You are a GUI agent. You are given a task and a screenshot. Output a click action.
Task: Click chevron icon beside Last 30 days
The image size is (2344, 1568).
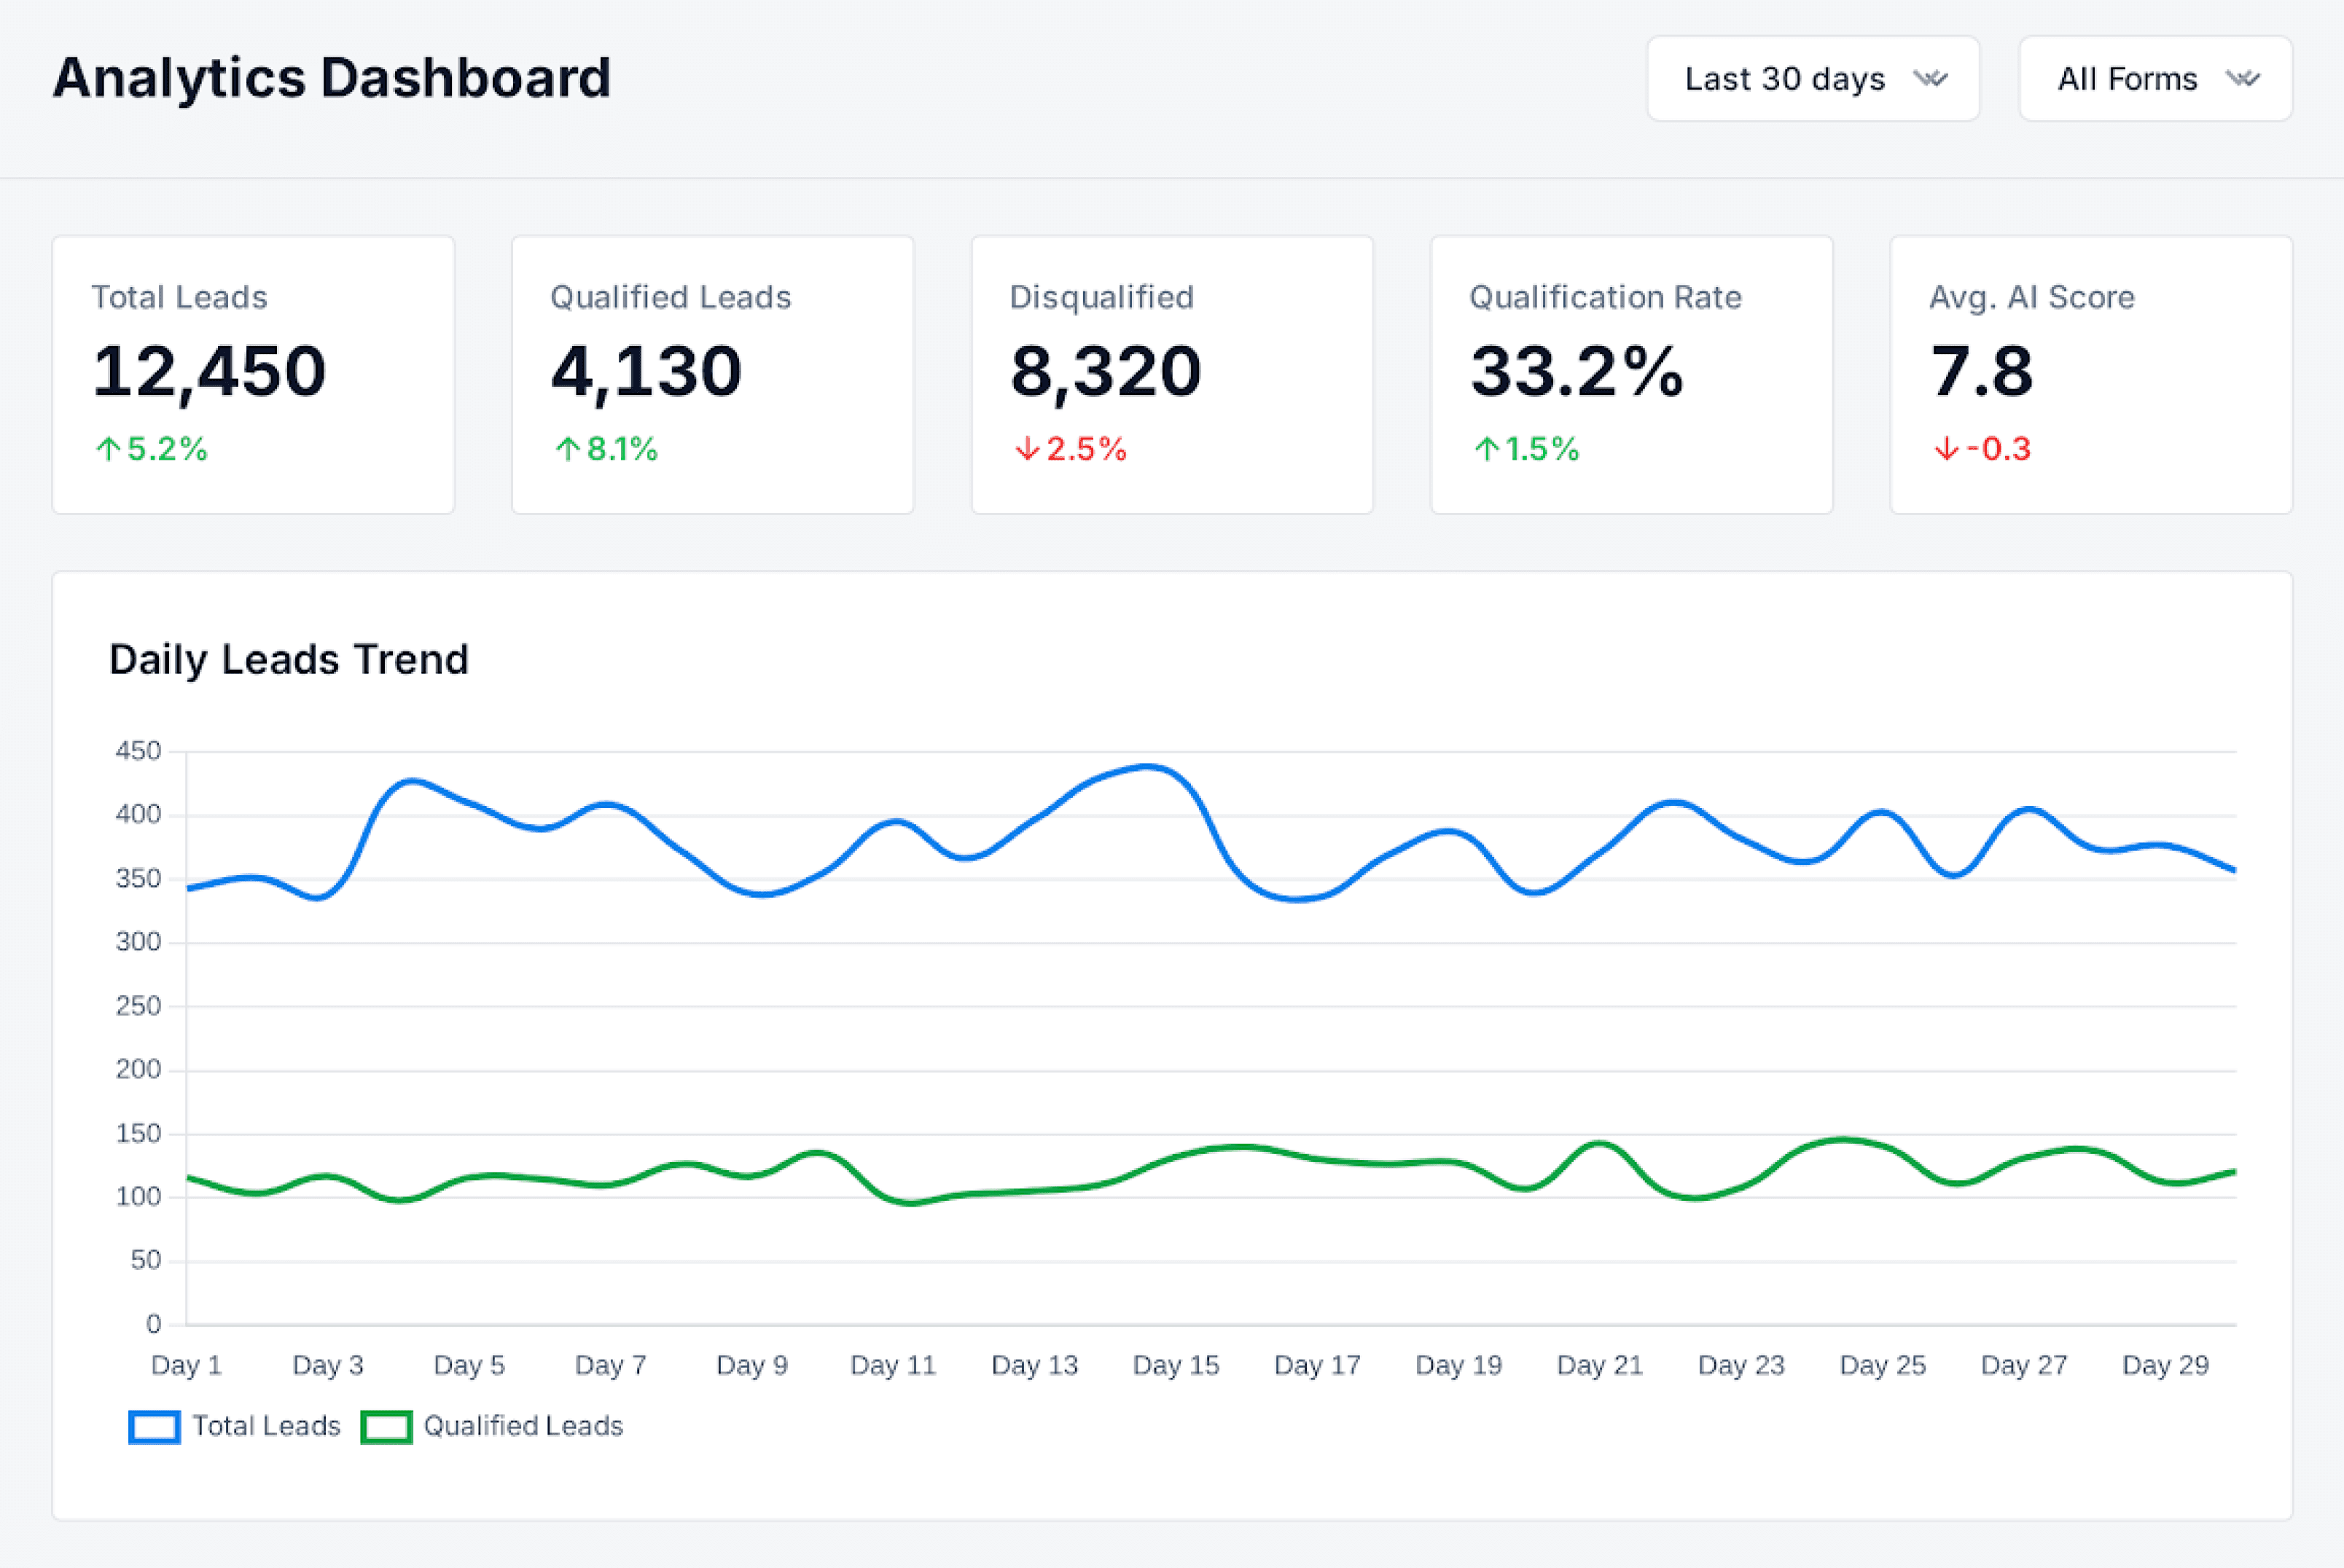1931,79
